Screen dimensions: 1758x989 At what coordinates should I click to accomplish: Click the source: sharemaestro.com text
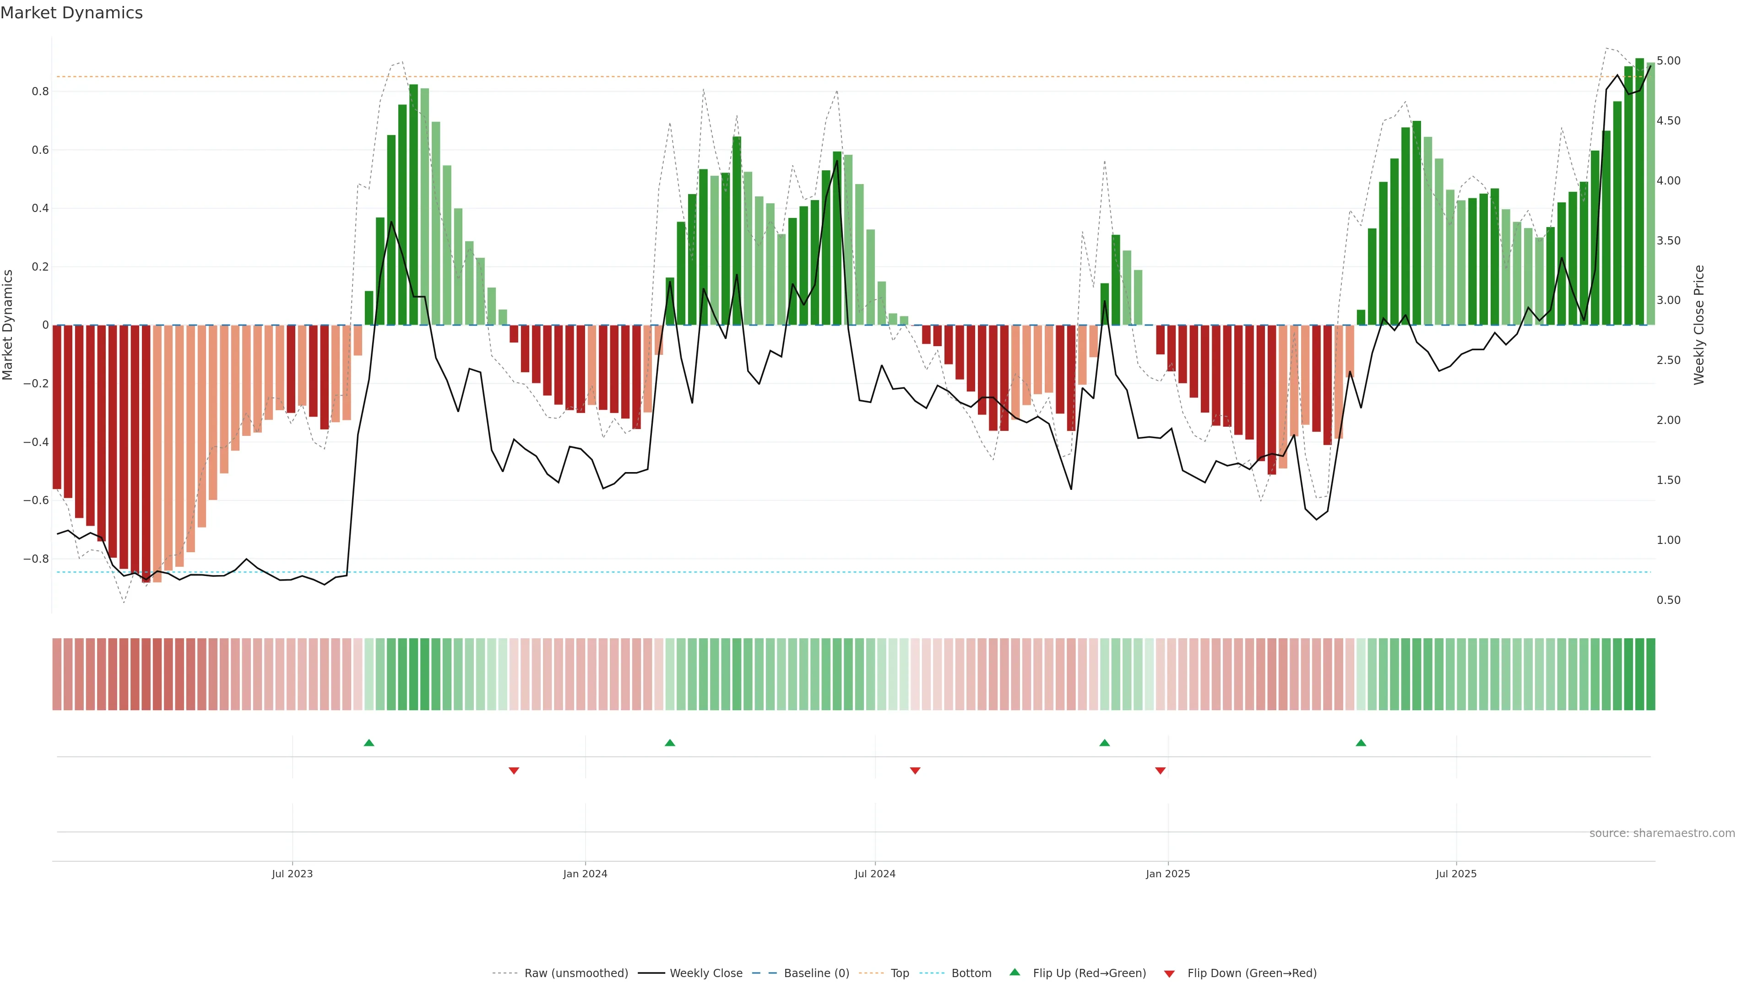click(x=1662, y=833)
